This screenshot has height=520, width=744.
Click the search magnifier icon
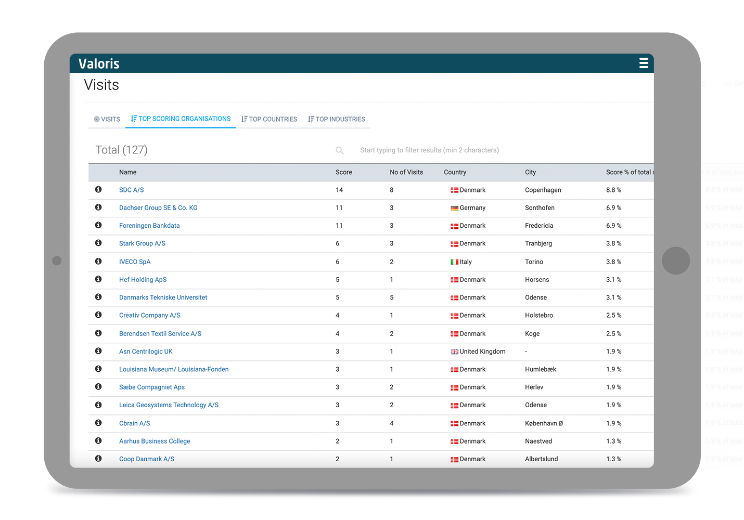click(340, 150)
